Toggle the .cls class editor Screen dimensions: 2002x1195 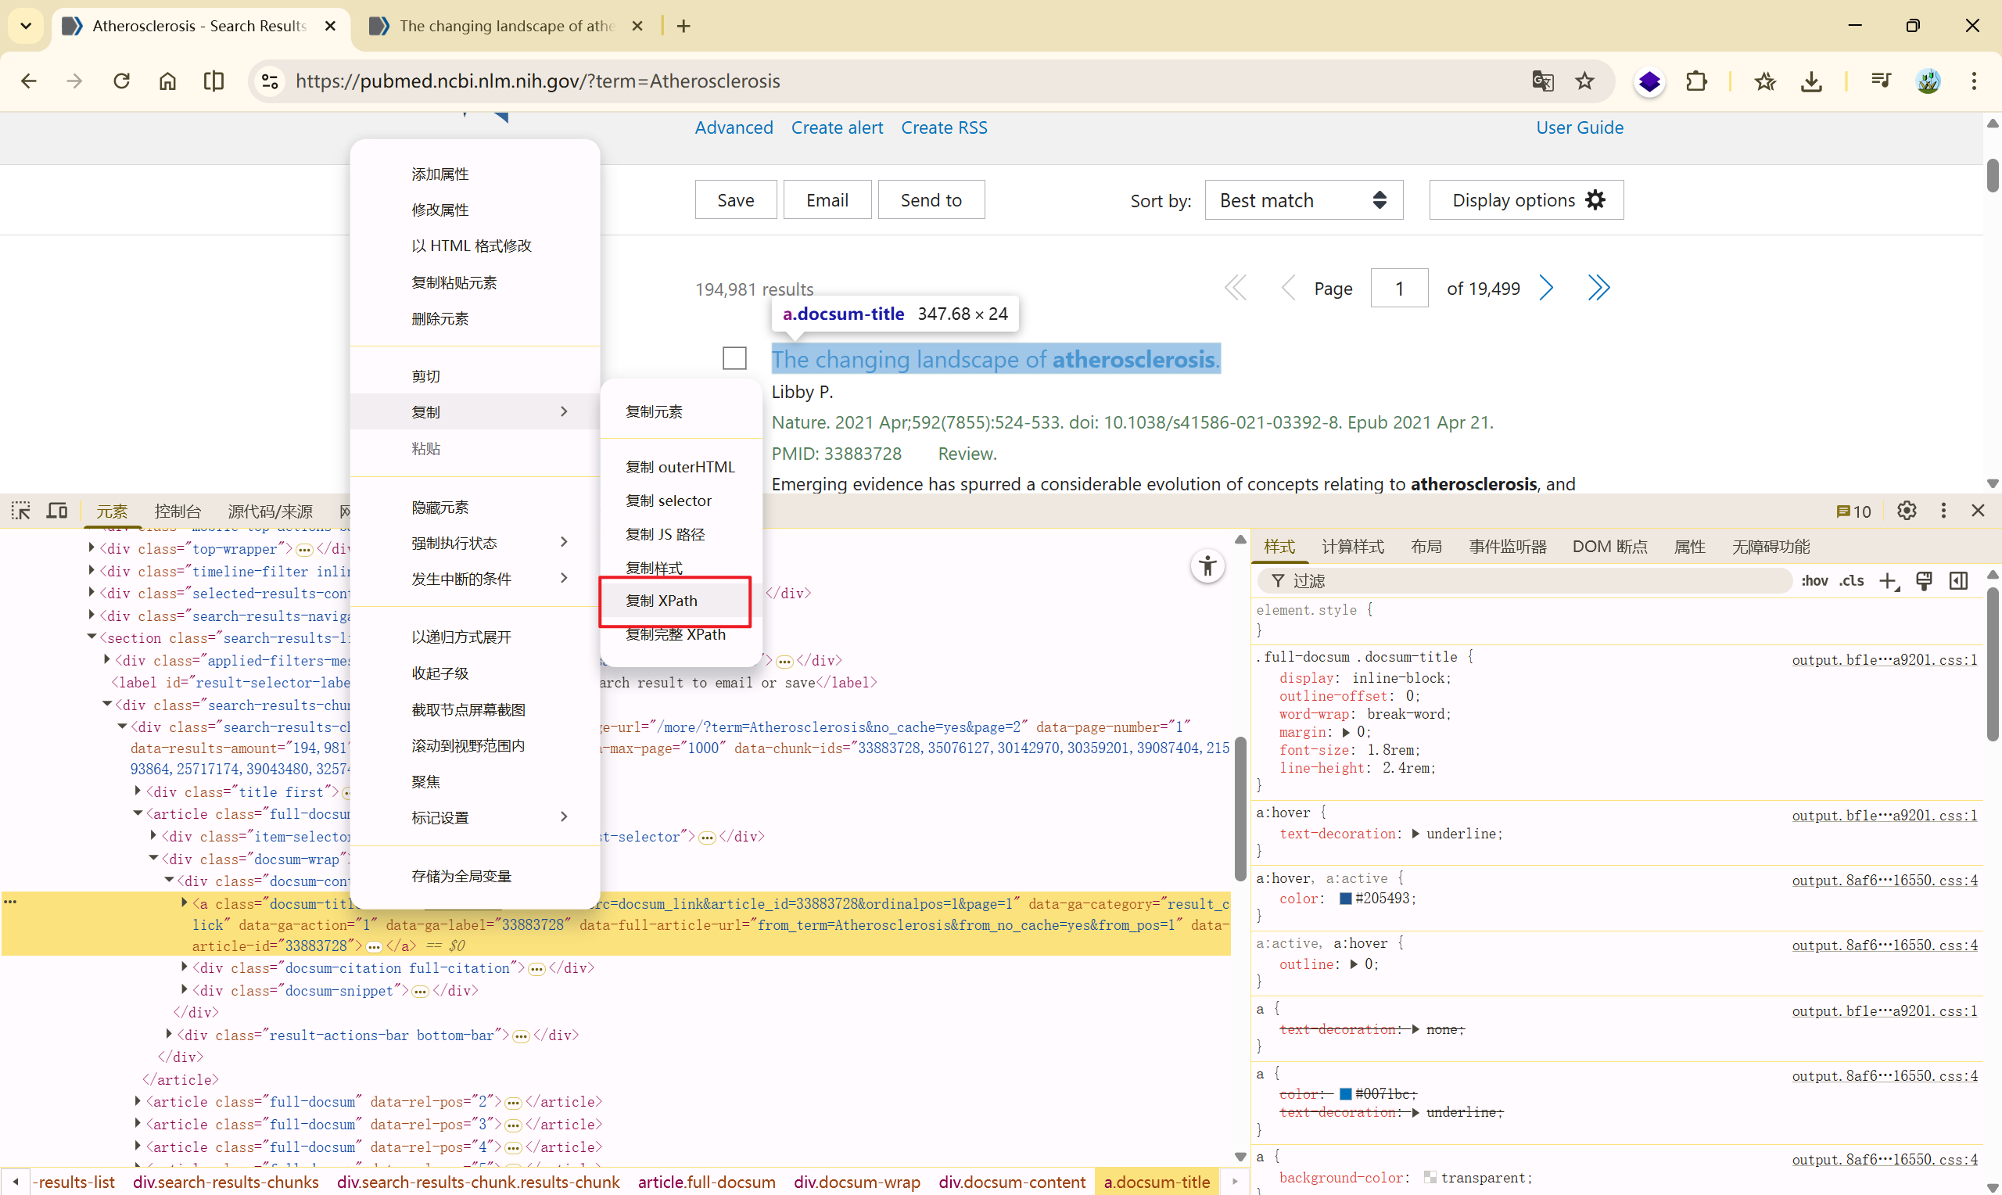(x=1852, y=580)
